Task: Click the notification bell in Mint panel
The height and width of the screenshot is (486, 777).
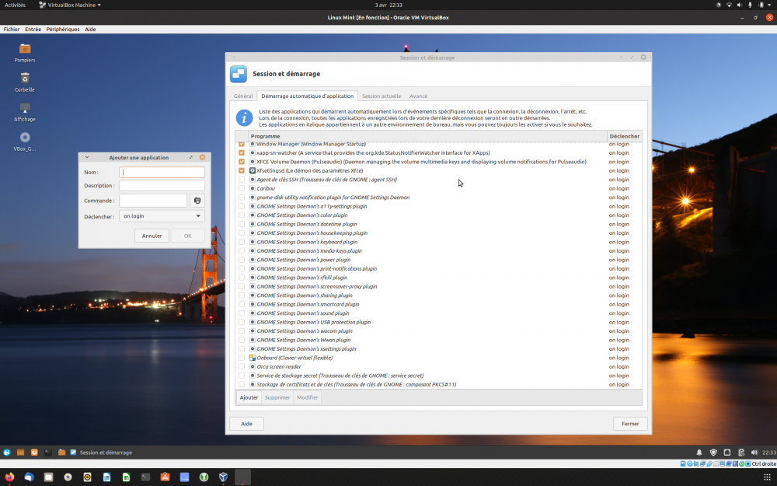Action: (699, 453)
